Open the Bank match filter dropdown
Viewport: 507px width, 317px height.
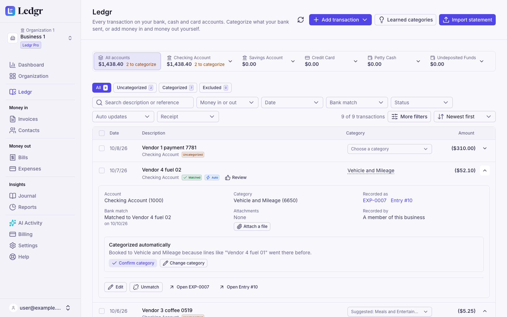(357, 102)
